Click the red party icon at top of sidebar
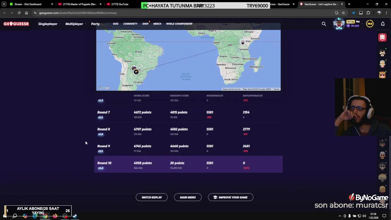This screenshot has height=220, width=391. [x=382, y=37]
